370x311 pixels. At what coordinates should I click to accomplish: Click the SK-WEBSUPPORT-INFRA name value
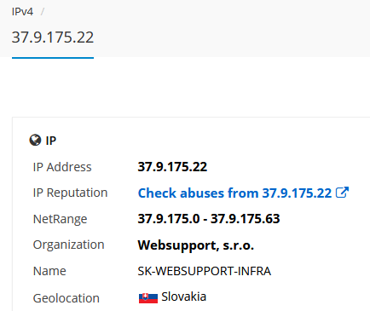[x=204, y=271]
